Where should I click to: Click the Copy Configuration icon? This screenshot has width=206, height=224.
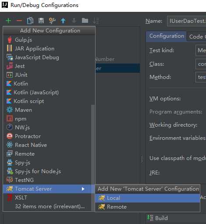[x=30, y=21]
